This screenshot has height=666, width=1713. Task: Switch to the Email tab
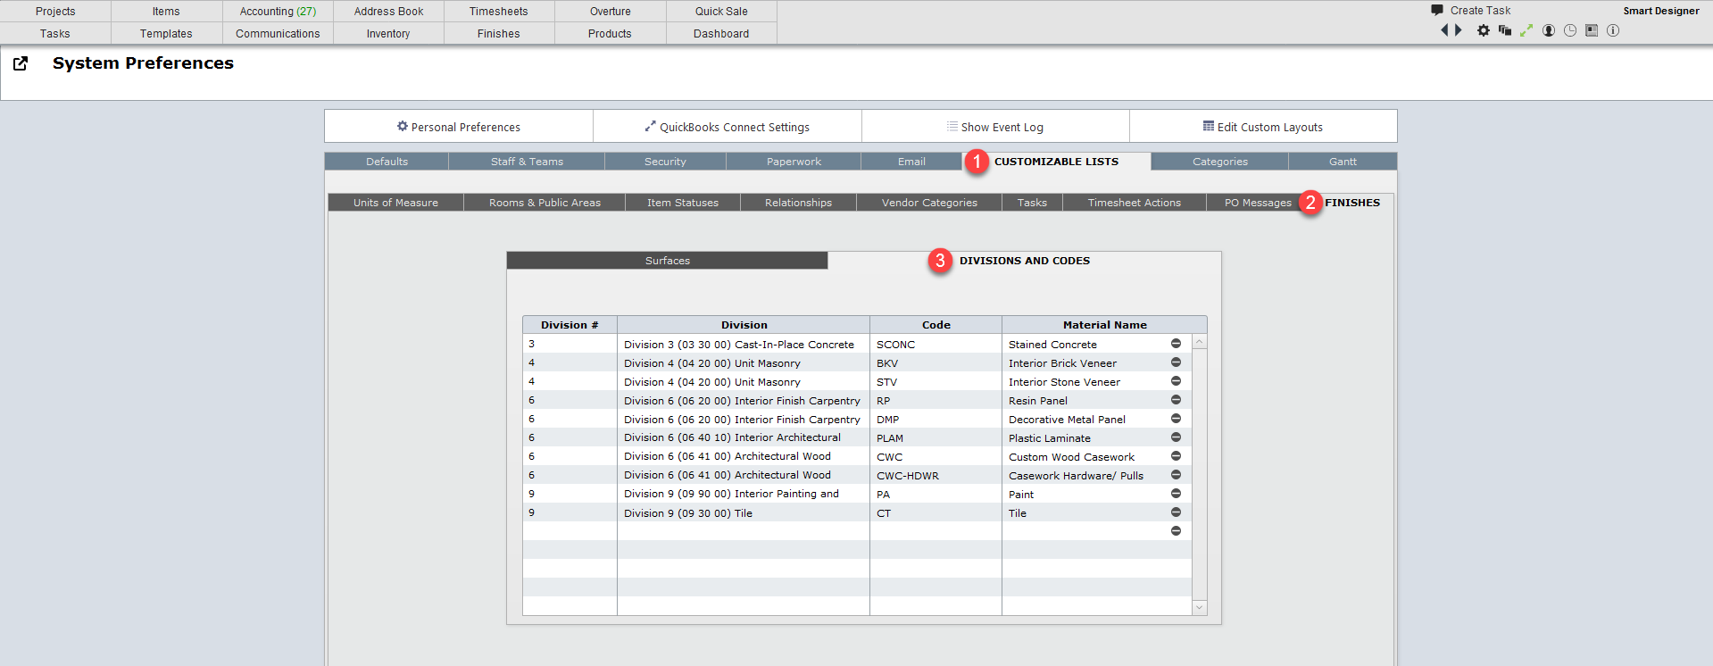pyautogui.click(x=911, y=162)
